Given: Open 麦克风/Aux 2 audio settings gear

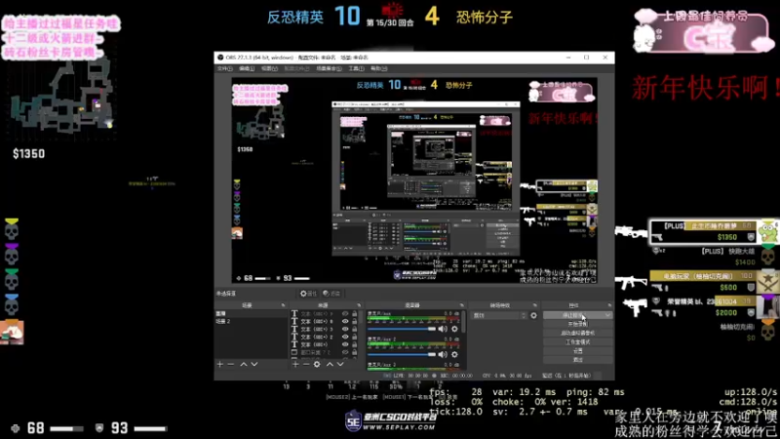Looking at the screenshot, I should [x=454, y=354].
